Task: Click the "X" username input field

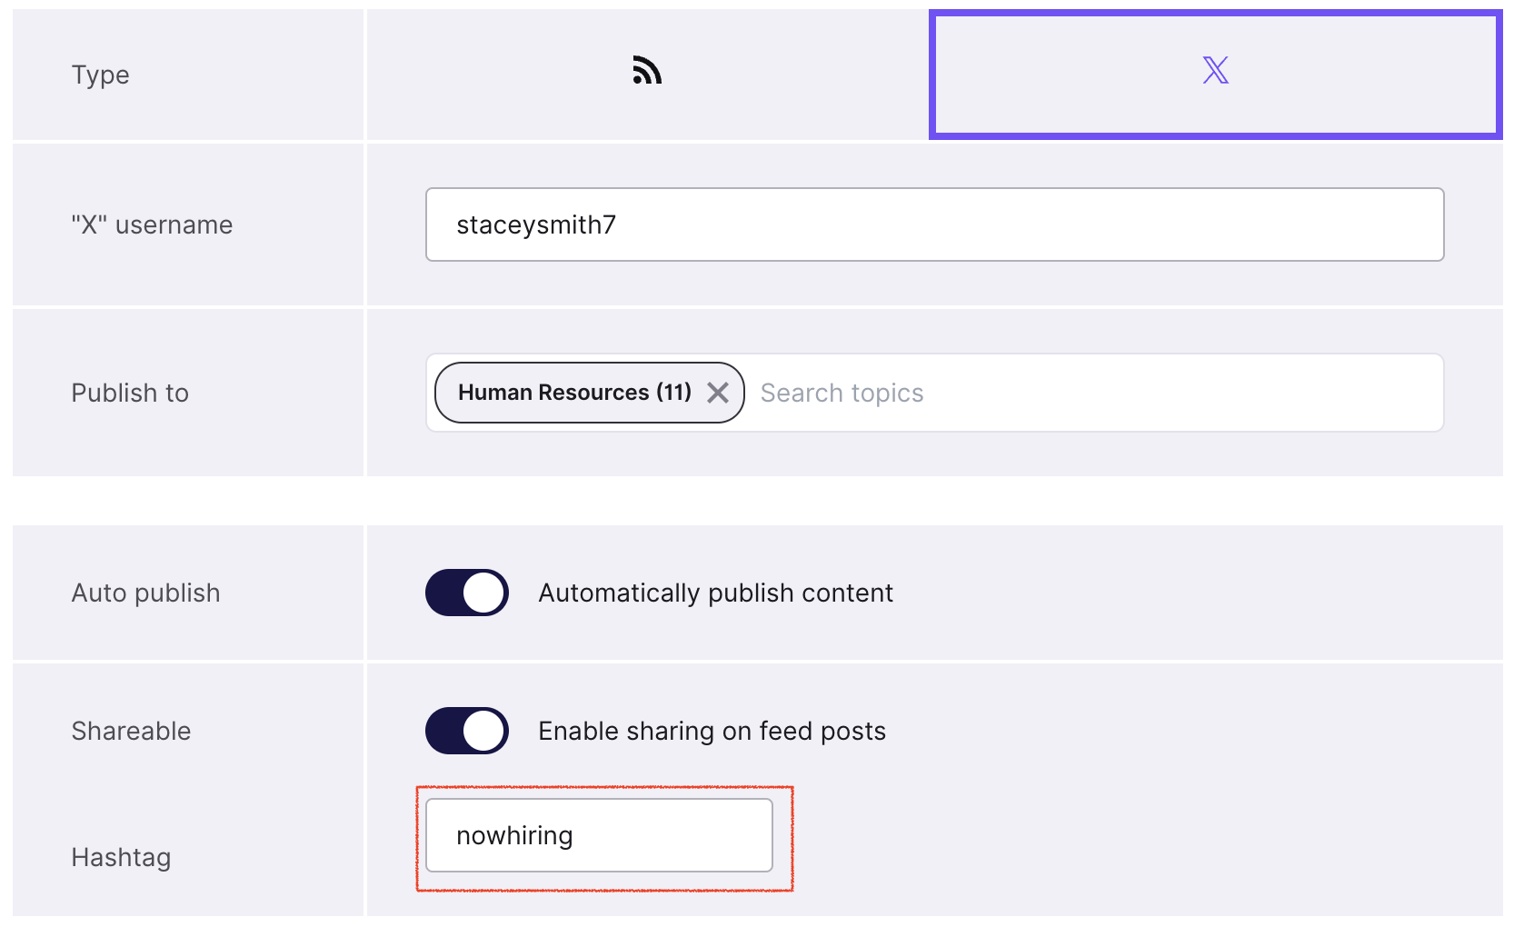Action: click(935, 224)
